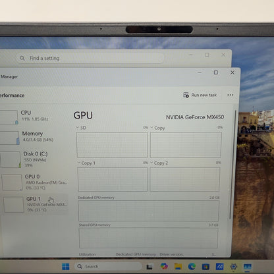The width and height of the screenshot is (274, 274).
Task: Click the Dedicated GPU memory label
Action: click(x=96, y=198)
